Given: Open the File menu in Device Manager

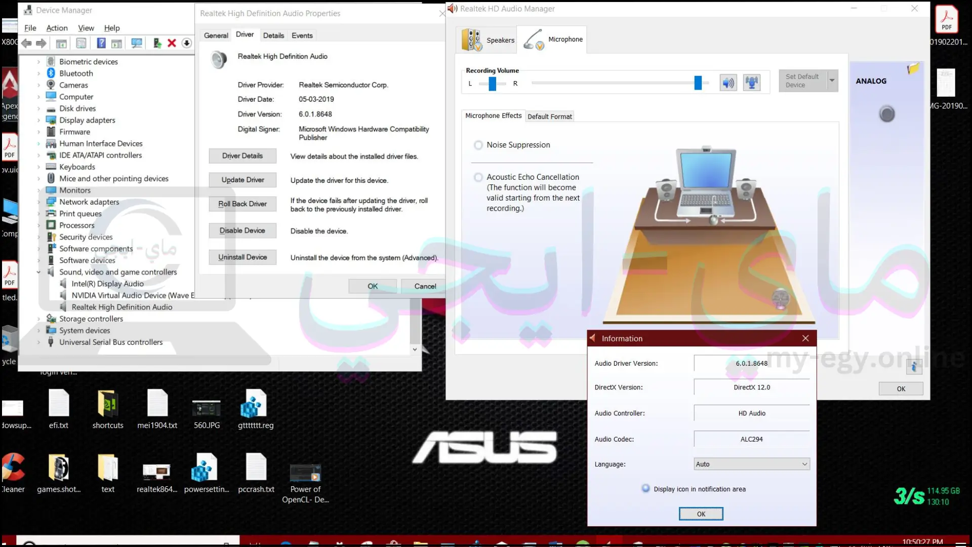Looking at the screenshot, I should [30, 28].
